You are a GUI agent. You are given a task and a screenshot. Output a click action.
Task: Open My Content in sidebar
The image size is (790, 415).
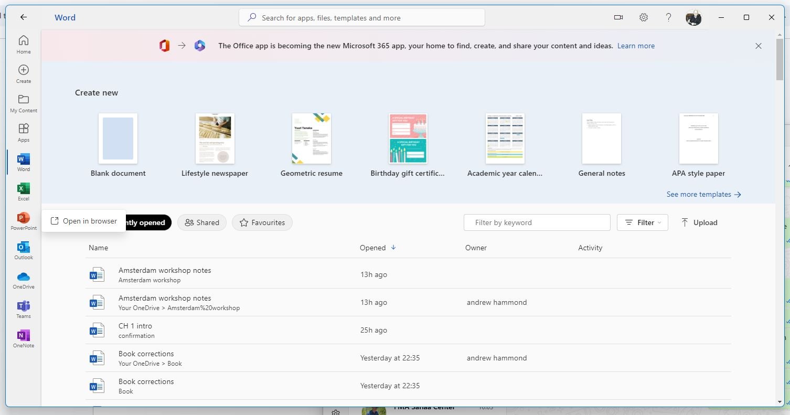[x=24, y=103]
